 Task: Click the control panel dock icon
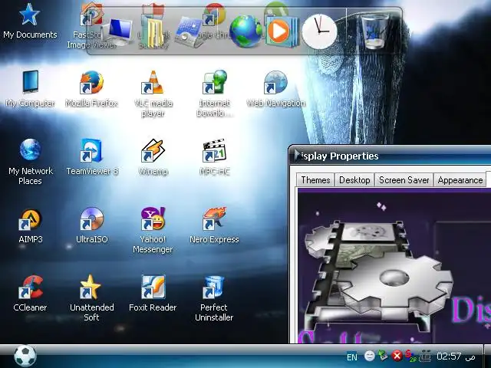[x=188, y=32]
